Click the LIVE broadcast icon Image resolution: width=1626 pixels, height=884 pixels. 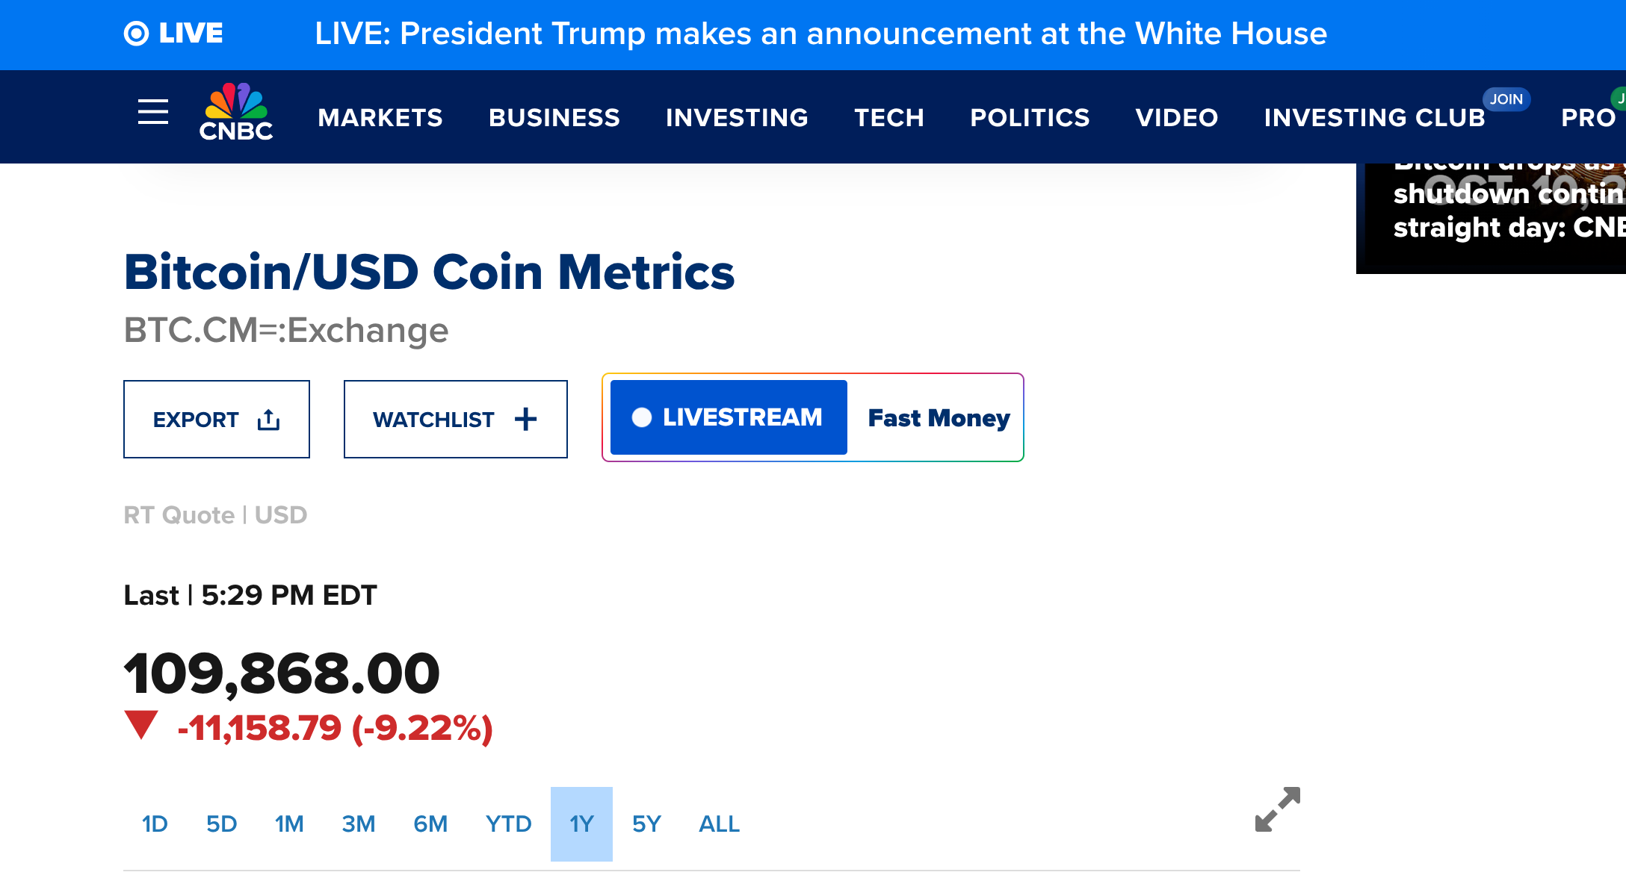click(136, 34)
